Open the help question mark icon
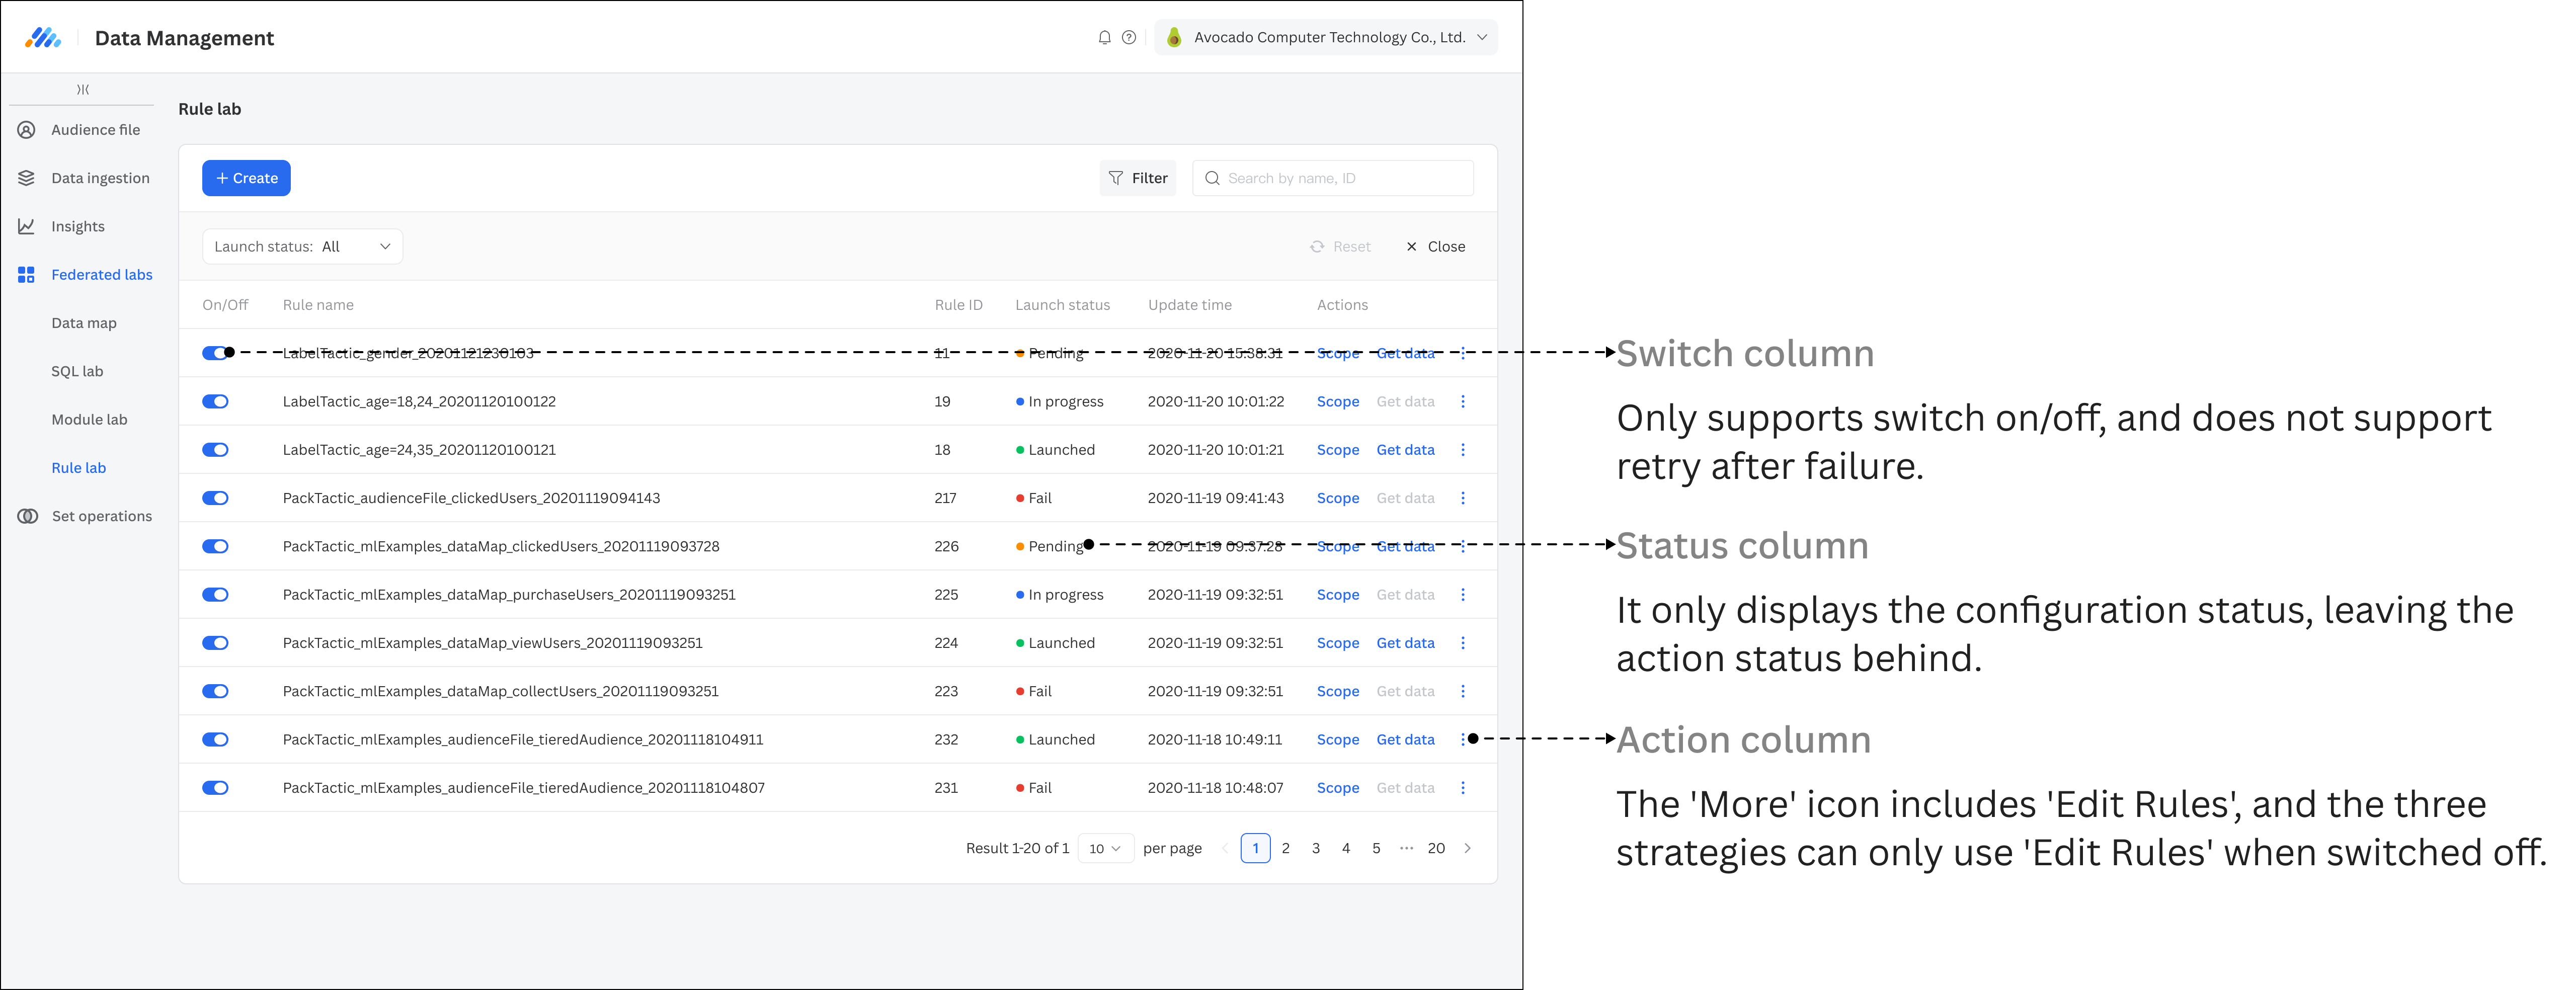 click(1129, 38)
